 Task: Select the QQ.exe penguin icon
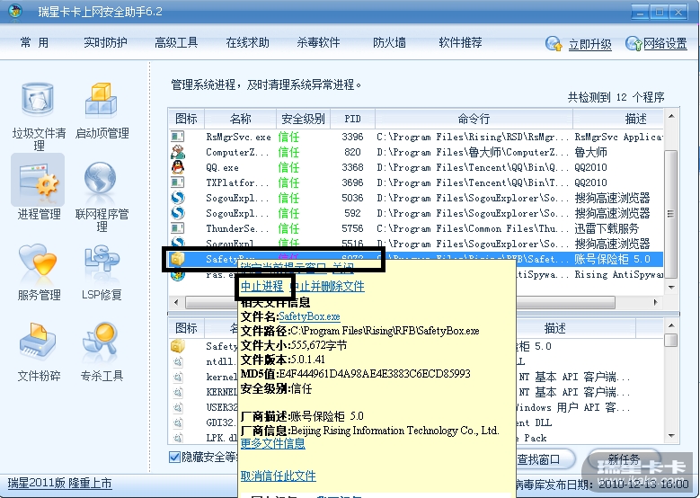[x=178, y=167]
